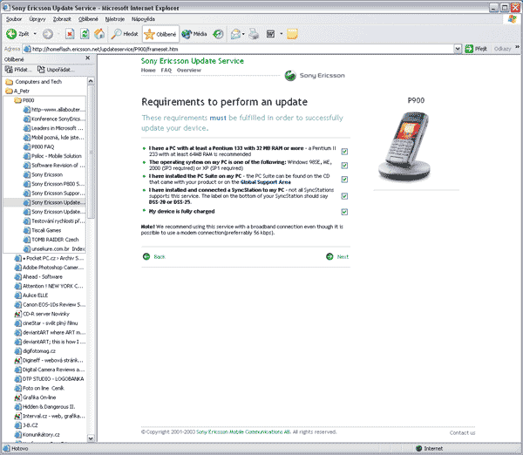This screenshot has width=523, height=455.
Task: Click the green Next arrow icon
Action: pyautogui.click(x=329, y=256)
